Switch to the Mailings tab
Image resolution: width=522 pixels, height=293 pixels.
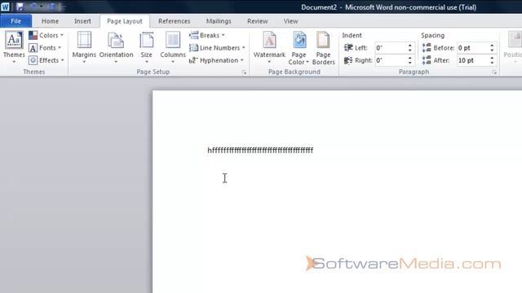[219, 21]
